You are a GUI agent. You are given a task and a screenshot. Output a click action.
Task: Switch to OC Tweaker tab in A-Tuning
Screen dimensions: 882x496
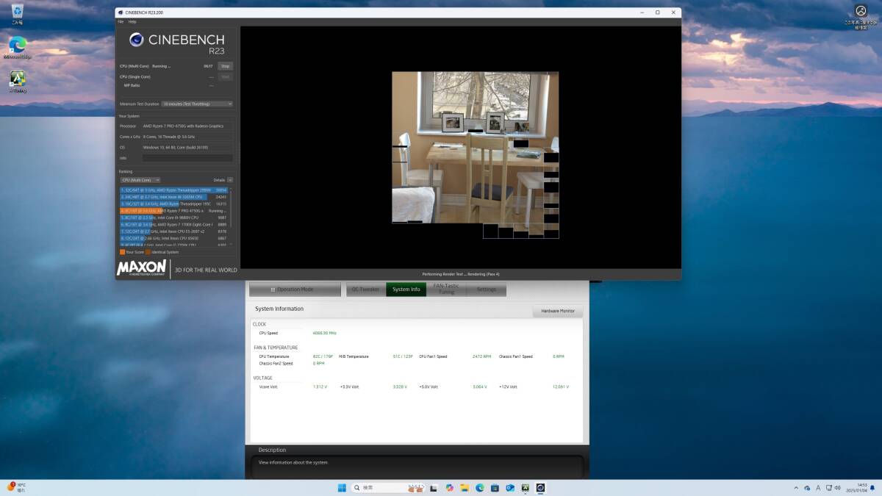click(365, 290)
